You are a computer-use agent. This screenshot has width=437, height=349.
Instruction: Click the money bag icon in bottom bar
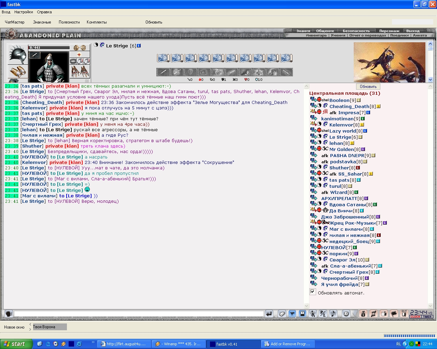click(x=363, y=314)
